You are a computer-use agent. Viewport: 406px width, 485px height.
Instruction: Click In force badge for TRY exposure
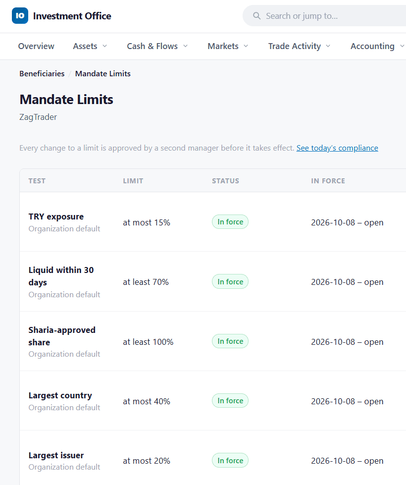pos(230,222)
